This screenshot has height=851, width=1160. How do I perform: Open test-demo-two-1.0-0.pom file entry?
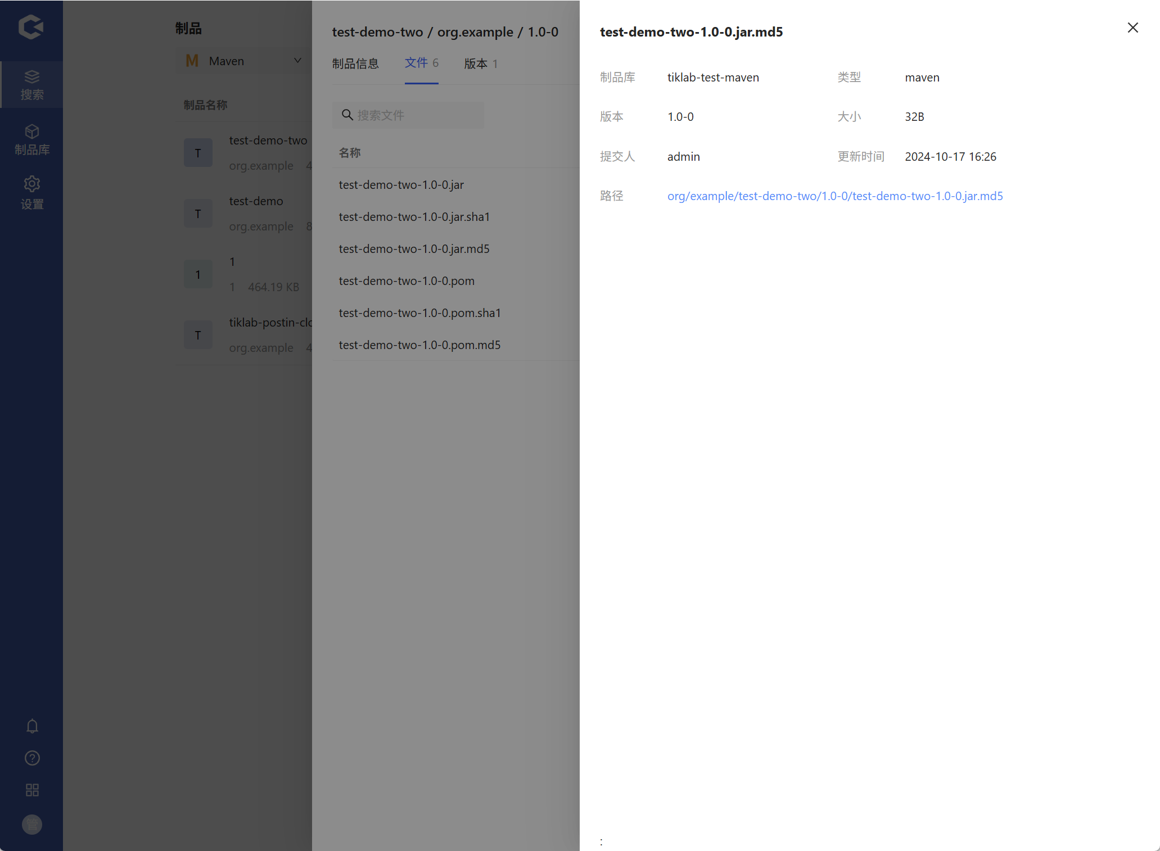[406, 281]
